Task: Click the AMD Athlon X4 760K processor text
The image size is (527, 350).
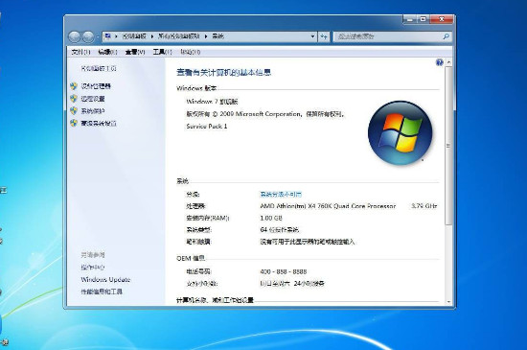Action: (x=328, y=206)
